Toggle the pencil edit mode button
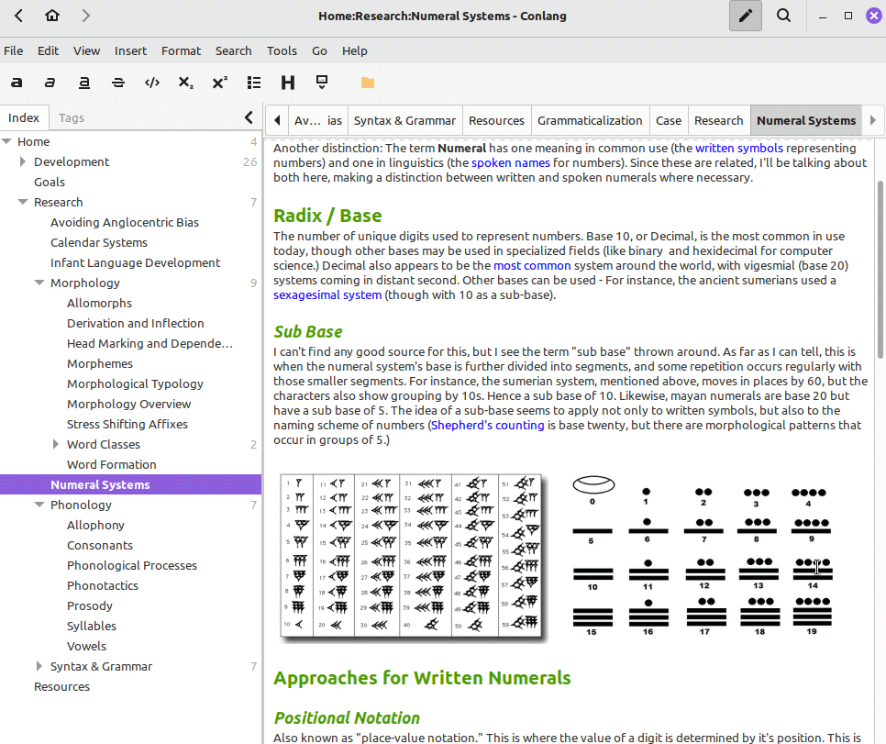Viewport: 886px width, 744px height. pos(746,16)
